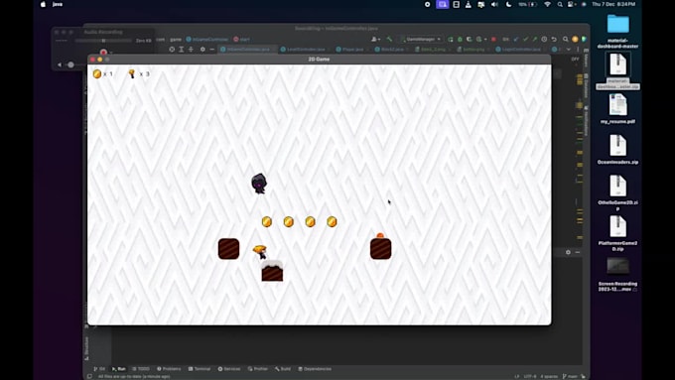Click the project panel locate-file target icon

[172, 50]
